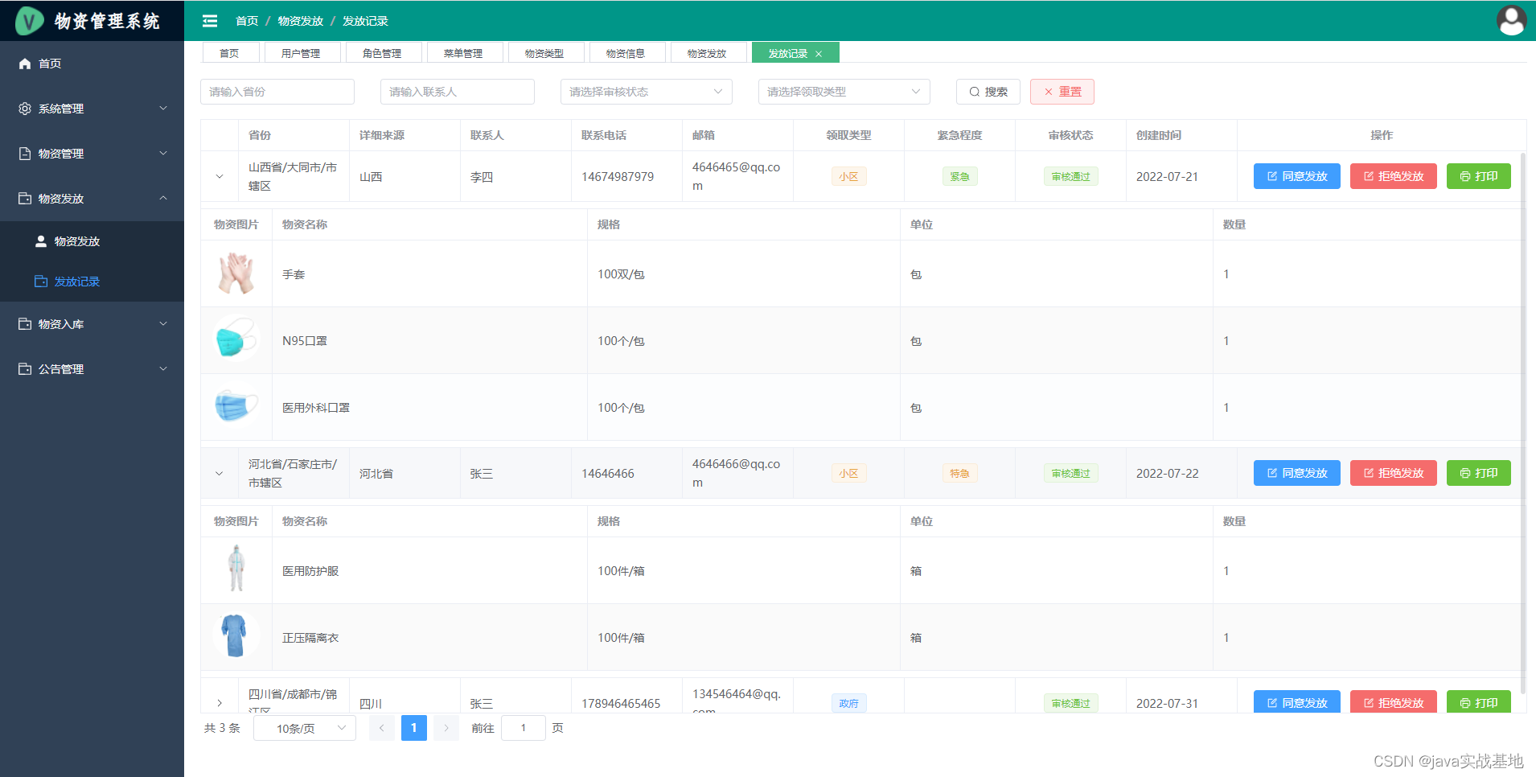
Task: Close the 发放记录 tab with x
Action: point(819,54)
